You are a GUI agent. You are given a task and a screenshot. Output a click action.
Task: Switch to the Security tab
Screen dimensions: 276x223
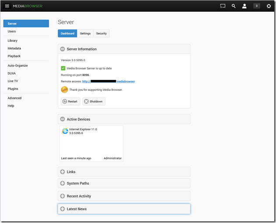[101, 33]
